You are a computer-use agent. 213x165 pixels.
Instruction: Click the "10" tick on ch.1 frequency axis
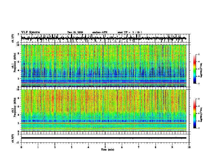(x=18, y=45)
